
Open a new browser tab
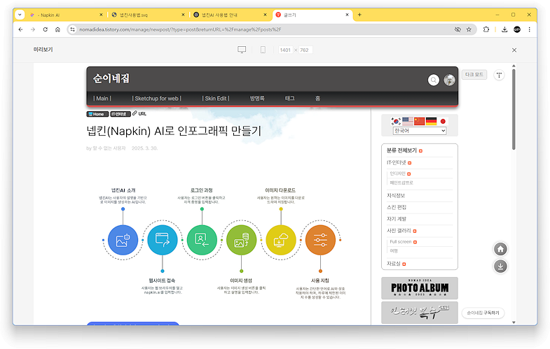359,15
